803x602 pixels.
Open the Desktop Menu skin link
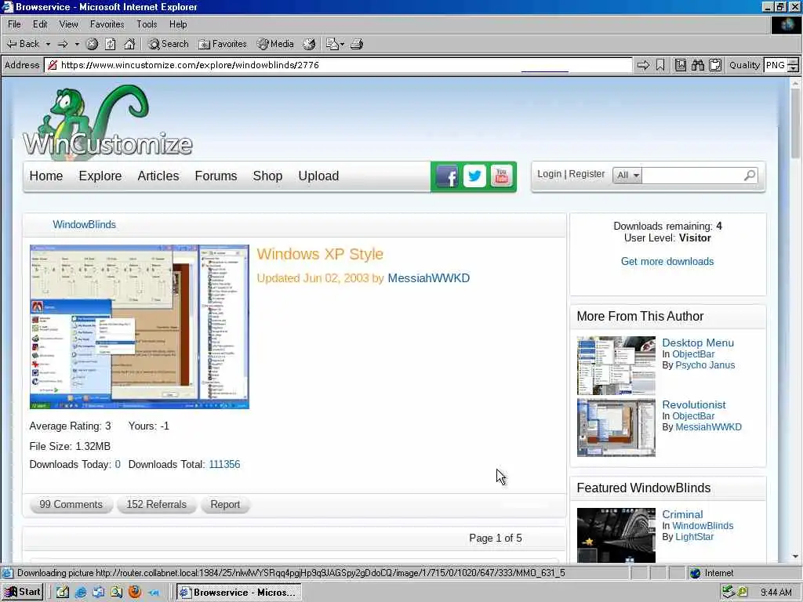point(698,343)
